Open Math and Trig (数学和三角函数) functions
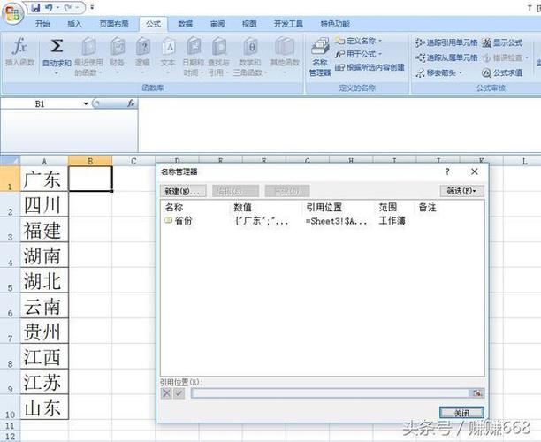 [250, 57]
